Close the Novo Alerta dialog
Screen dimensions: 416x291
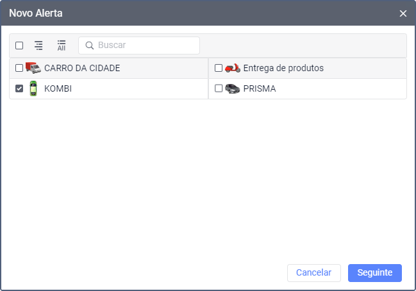point(403,13)
